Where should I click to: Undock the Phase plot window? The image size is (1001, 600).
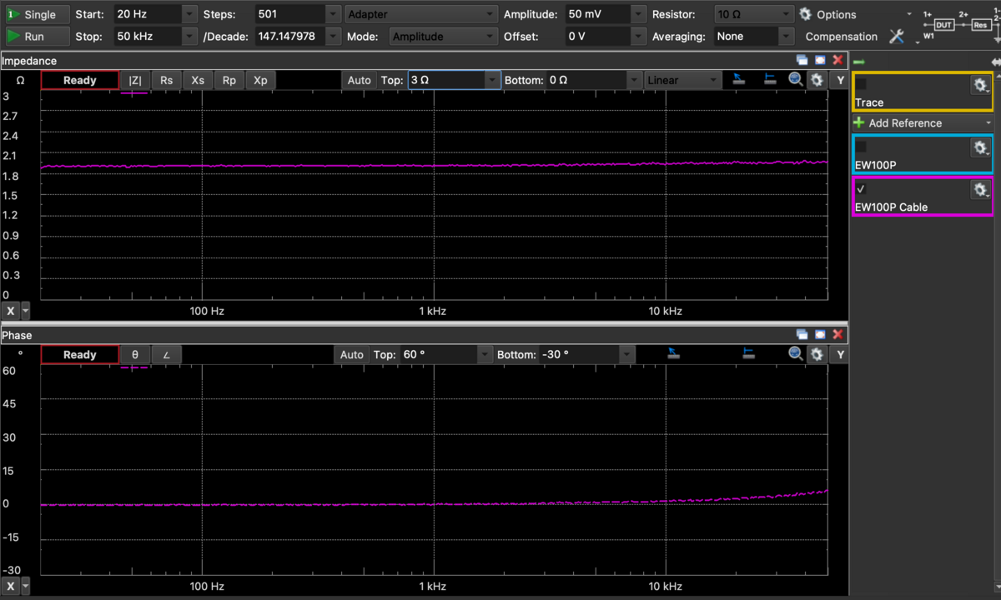tap(802, 334)
